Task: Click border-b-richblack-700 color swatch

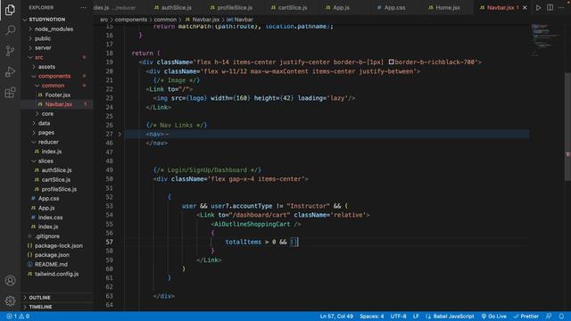Action: point(391,62)
